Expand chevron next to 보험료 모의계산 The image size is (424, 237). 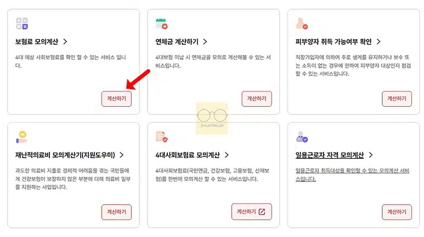point(66,42)
